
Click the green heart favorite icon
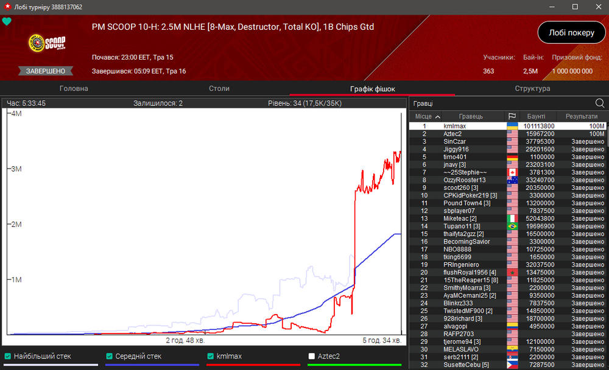click(x=7, y=21)
